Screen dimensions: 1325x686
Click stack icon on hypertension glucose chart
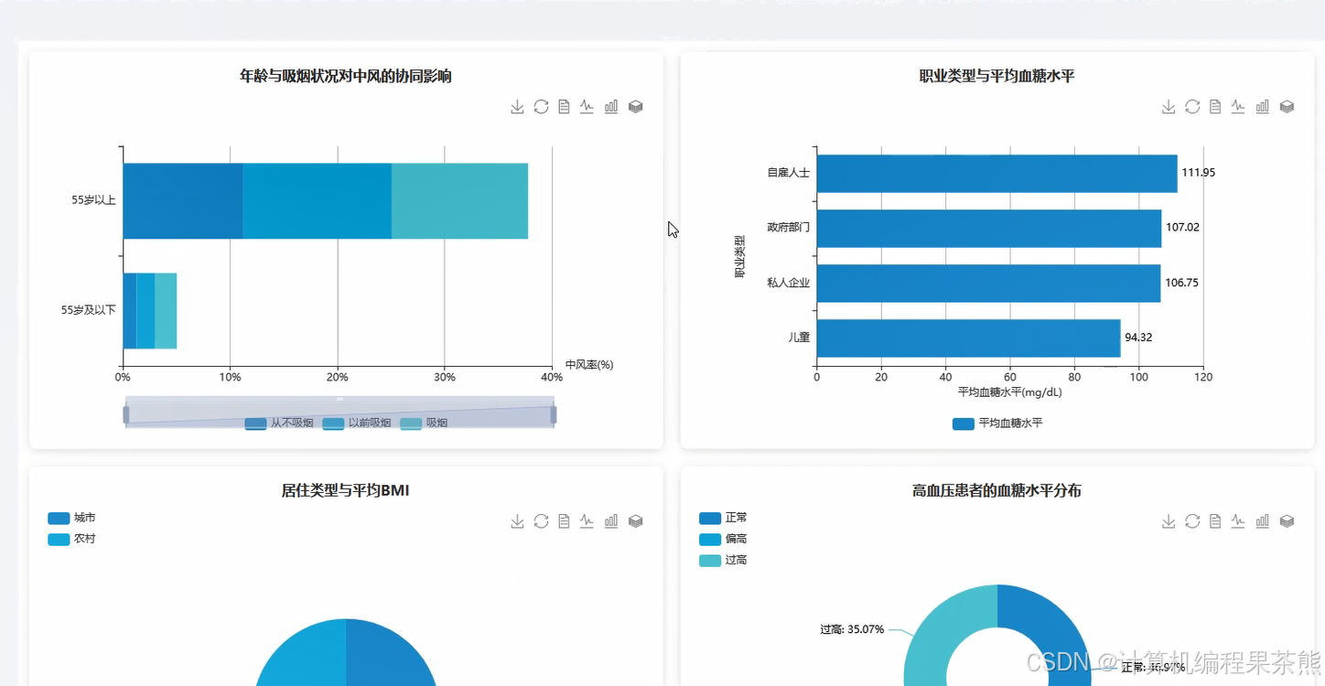coord(1287,521)
